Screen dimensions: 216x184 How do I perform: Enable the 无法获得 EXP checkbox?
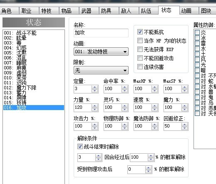(x=140, y=49)
